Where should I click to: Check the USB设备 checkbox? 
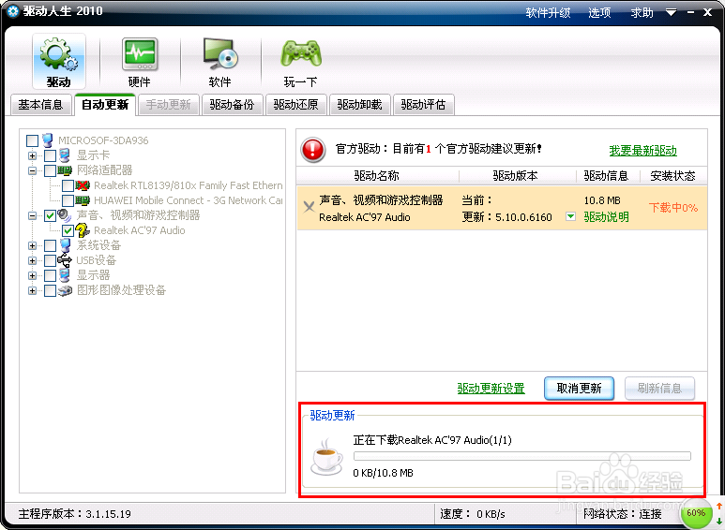click(x=50, y=260)
